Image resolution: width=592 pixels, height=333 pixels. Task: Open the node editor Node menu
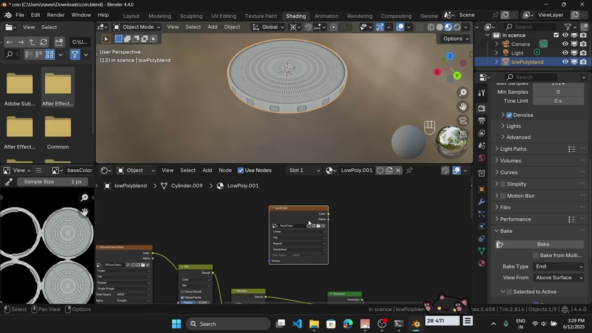click(225, 170)
